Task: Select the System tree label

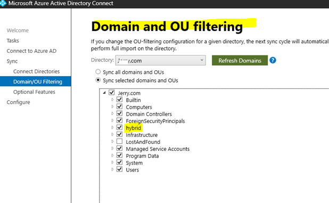Action: [134, 163]
